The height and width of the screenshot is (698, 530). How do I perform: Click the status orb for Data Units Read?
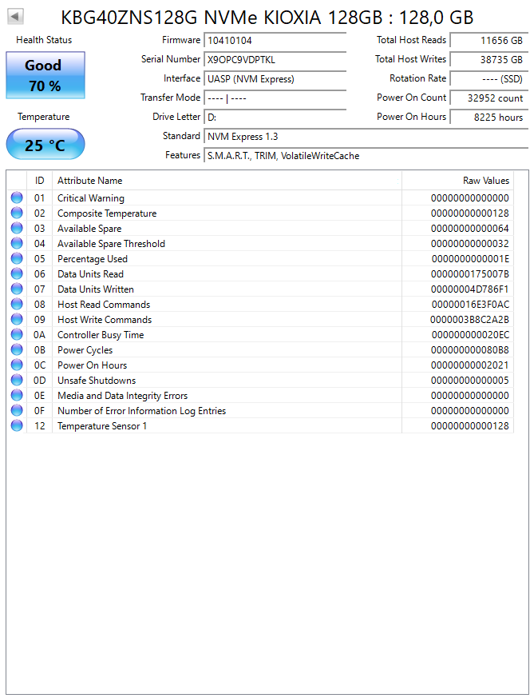17,273
